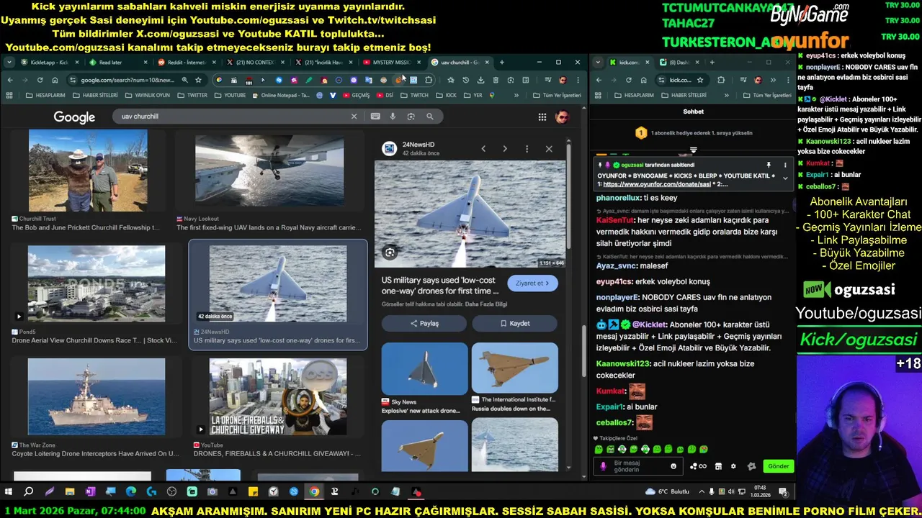The height and width of the screenshot is (518, 922).
Task: Open the Google apps grid icon
Action: (542, 117)
